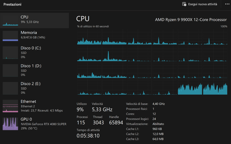This screenshot has width=231, height=144.
Task: Select the Ethernet activity thumbnail in sidebar
Action: [10, 106]
